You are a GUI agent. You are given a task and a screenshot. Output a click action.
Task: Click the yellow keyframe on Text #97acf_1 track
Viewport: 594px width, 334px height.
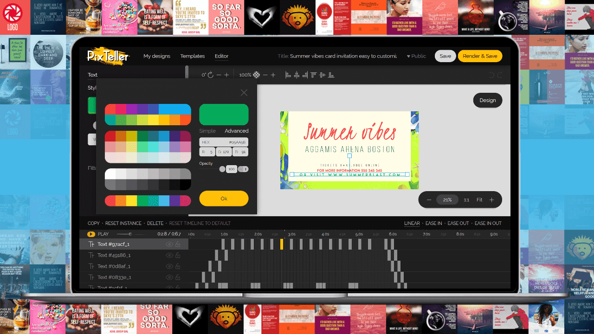pos(282,244)
